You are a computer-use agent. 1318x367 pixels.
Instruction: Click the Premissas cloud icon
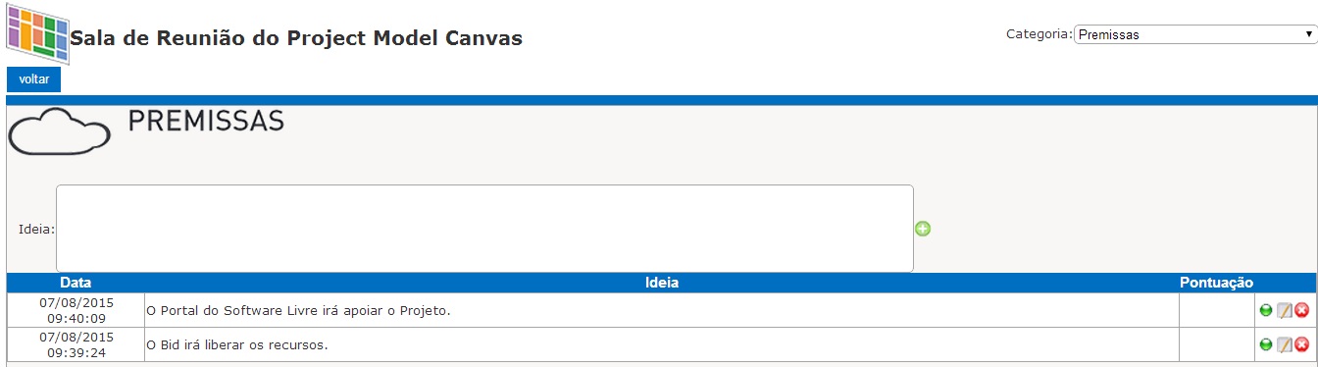click(59, 131)
